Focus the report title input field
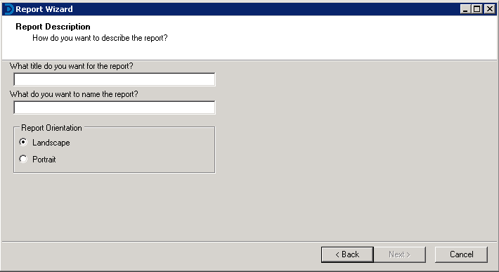 115,79
